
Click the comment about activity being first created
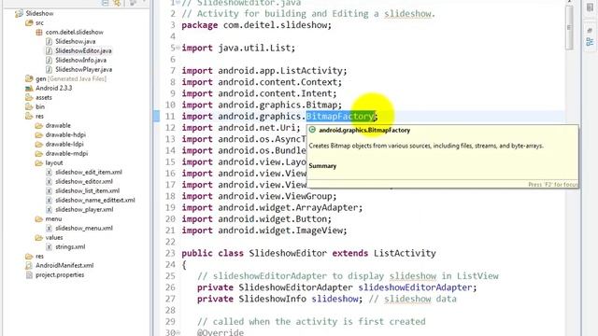[311, 321]
